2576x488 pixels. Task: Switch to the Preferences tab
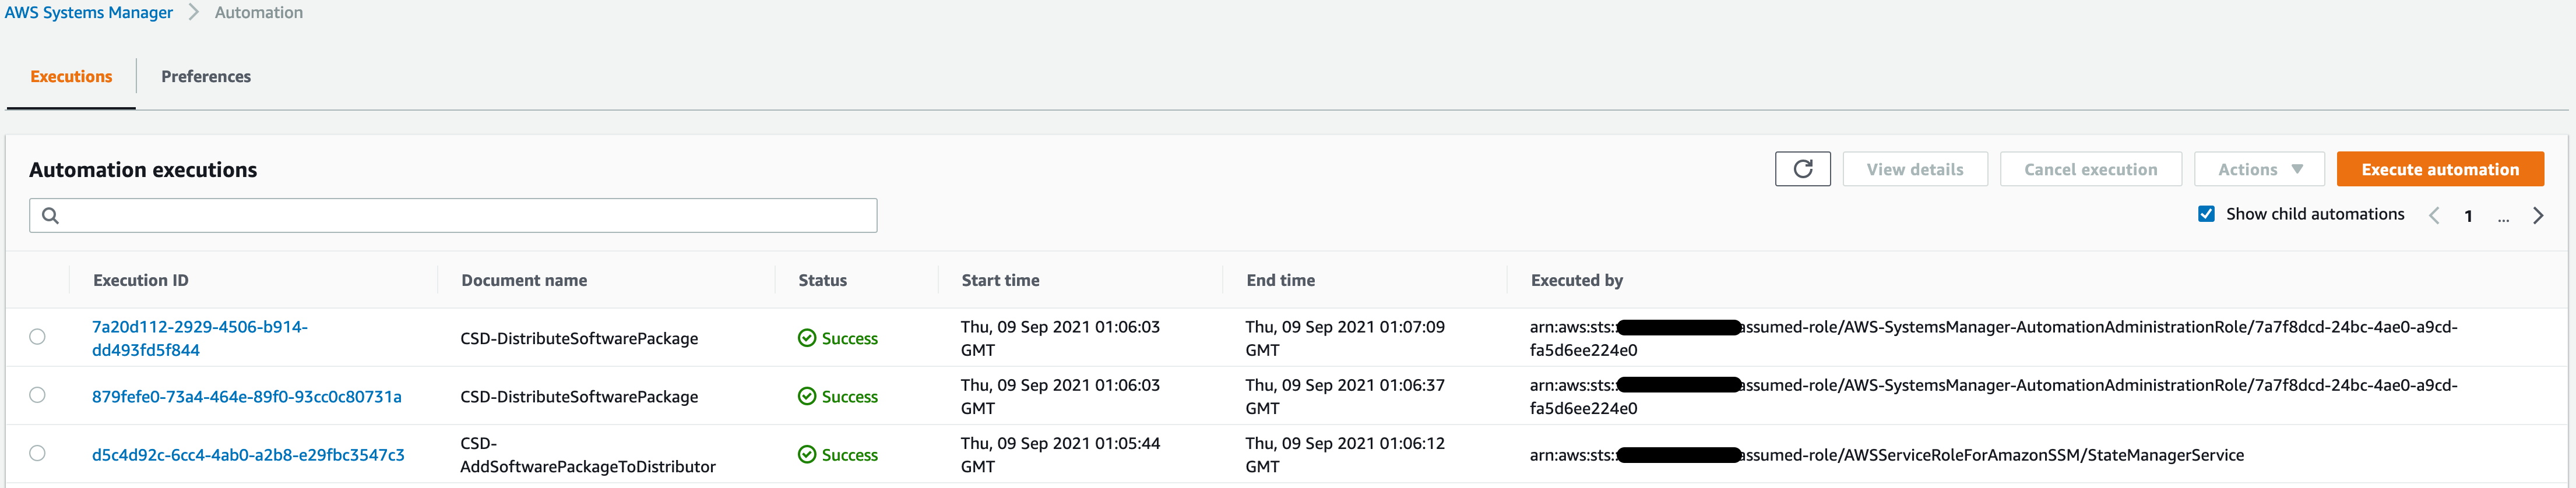(x=205, y=76)
